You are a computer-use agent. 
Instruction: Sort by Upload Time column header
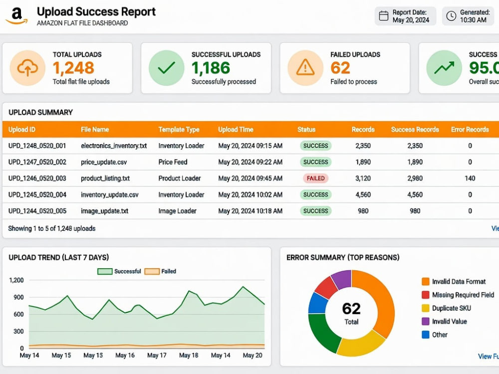pos(236,130)
